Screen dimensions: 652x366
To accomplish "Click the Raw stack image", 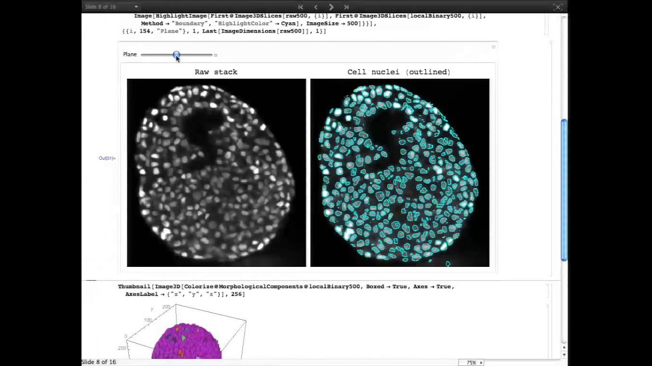I will [x=216, y=173].
